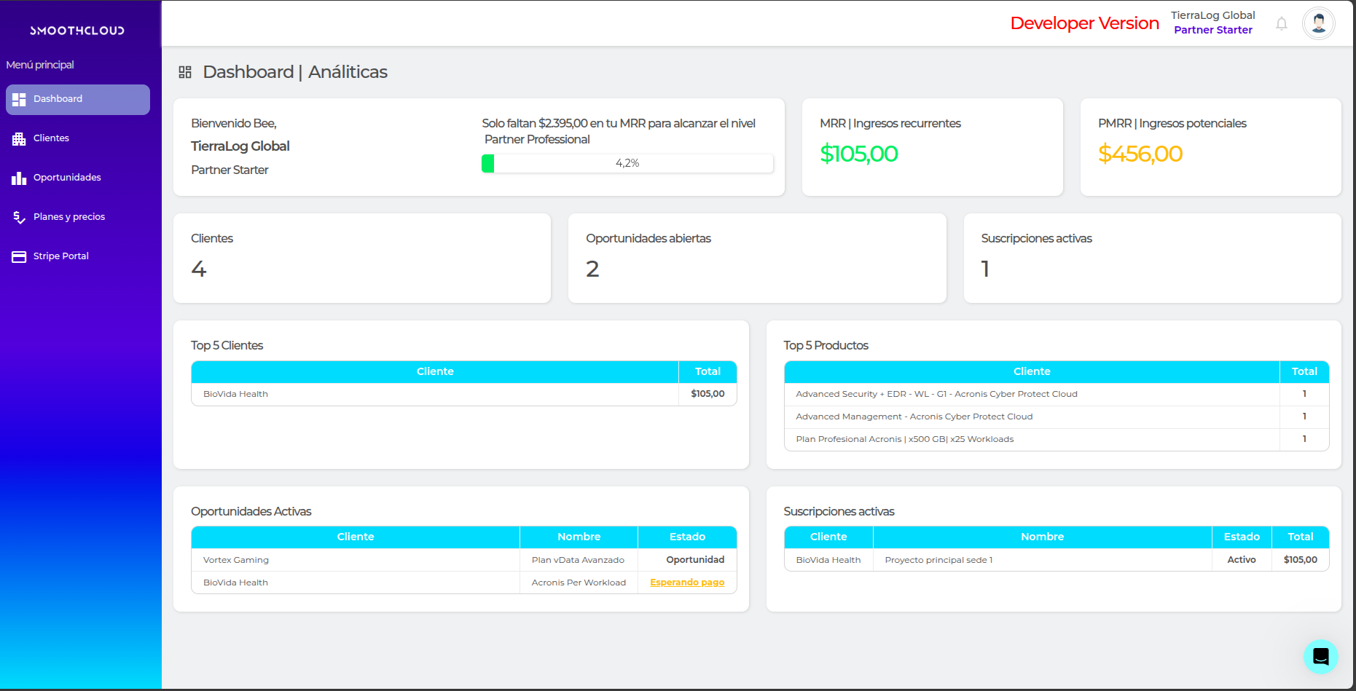Image resolution: width=1356 pixels, height=691 pixels.
Task: Click the dashboard widgets icon beside page title
Action: pyautogui.click(x=185, y=72)
